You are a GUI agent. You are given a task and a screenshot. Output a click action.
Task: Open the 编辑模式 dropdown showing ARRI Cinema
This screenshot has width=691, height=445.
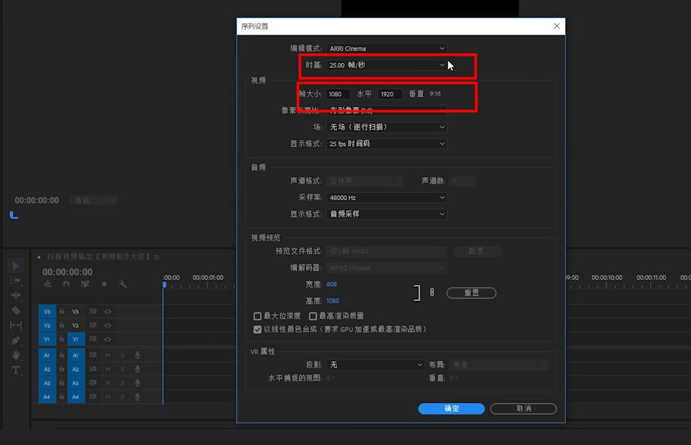(x=385, y=48)
